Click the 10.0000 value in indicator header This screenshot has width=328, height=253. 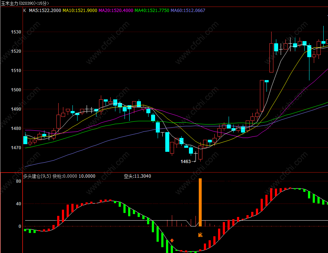pyautogui.click(x=87, y=176)
